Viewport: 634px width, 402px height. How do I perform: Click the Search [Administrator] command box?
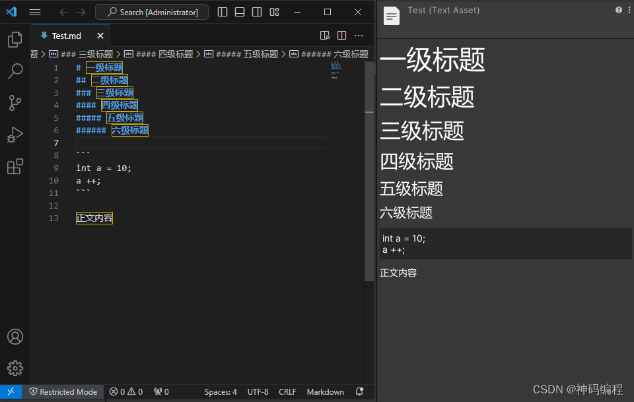tap(152, 12)
